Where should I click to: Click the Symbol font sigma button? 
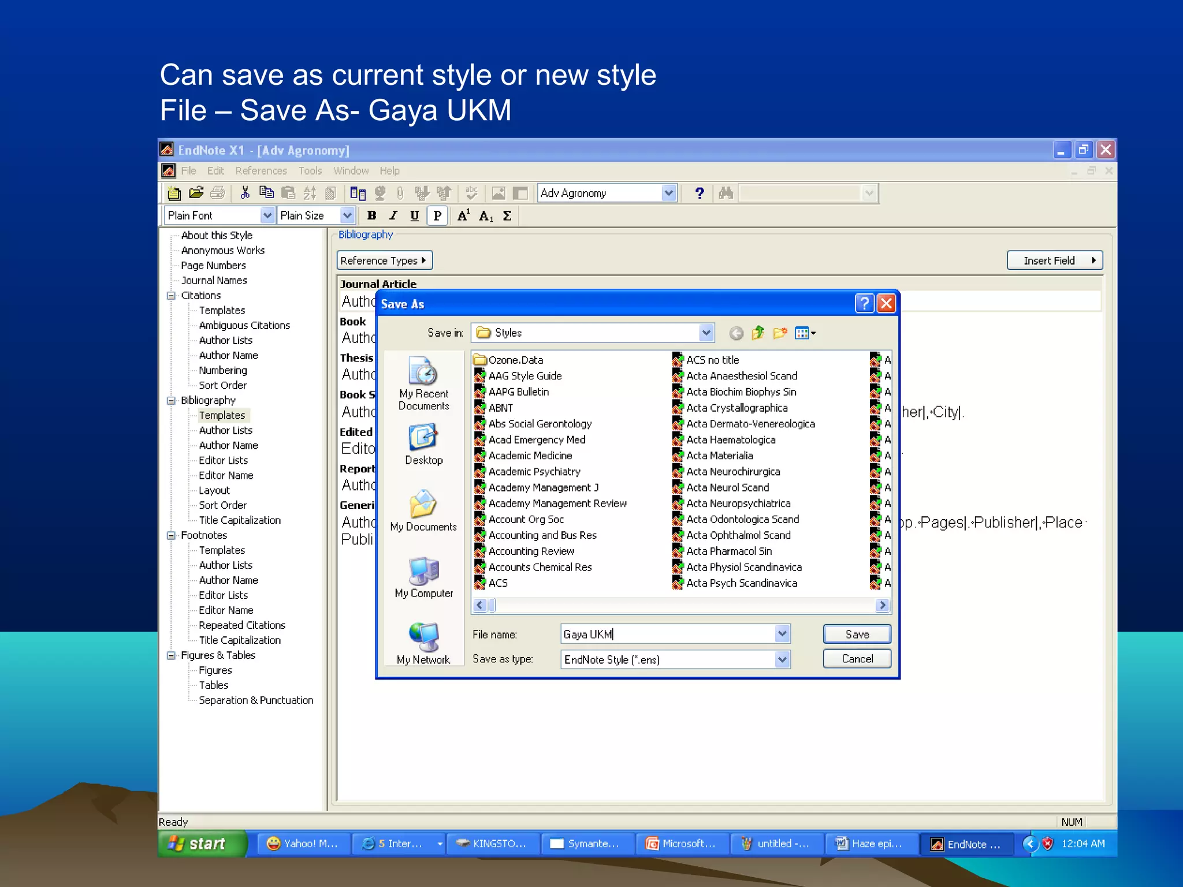(x=507, y=215)
